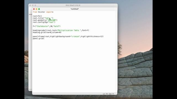The height and width of the screenshot is (99, 177).
Task: Click the "Chalkduster" font string
Action: pos(42,26)
